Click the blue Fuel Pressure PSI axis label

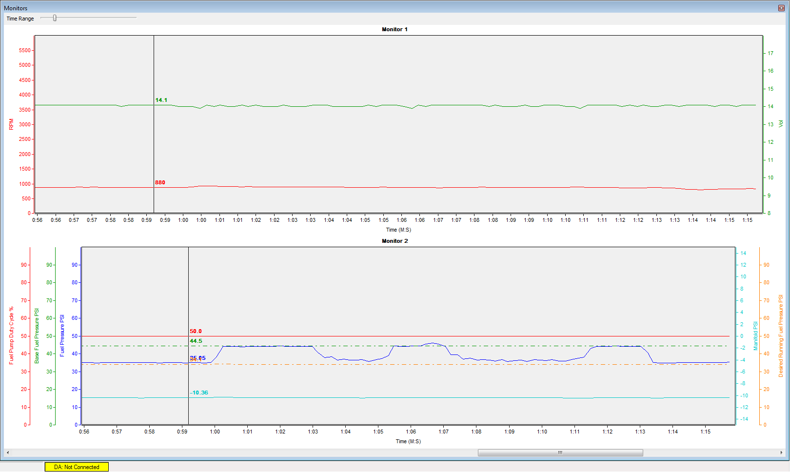(x=62, y=335)
